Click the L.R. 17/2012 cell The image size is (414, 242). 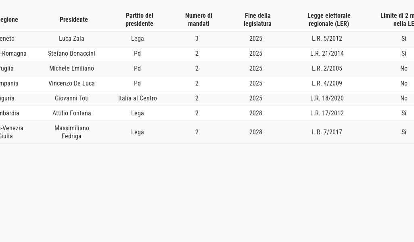pyautogui.click(x=327, y=113)
